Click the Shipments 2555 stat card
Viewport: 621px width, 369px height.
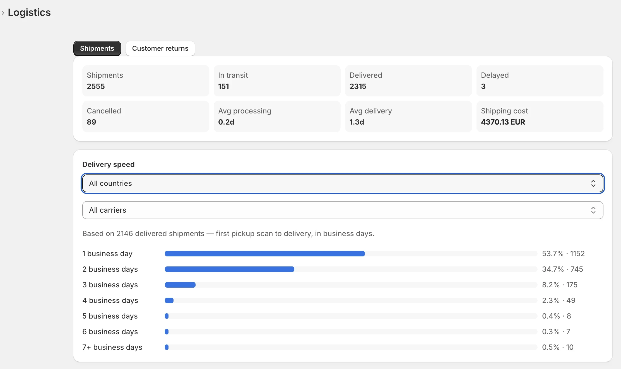146,81
